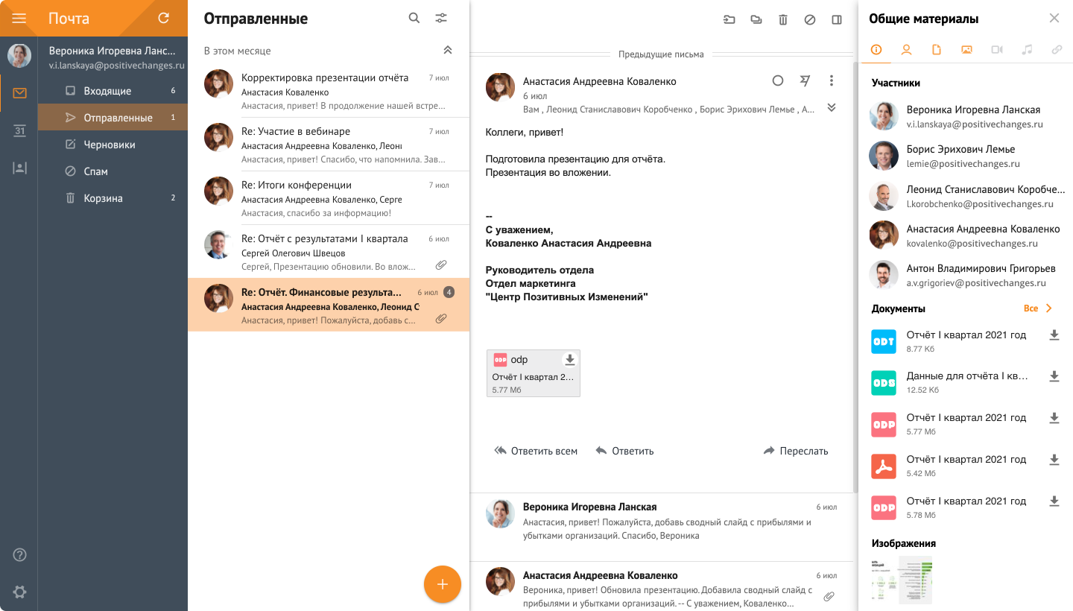Screen dimensions: 1073x611
Task: Toggle the read/unread circle on Коваленко's message
Action: tap(778, 80)
